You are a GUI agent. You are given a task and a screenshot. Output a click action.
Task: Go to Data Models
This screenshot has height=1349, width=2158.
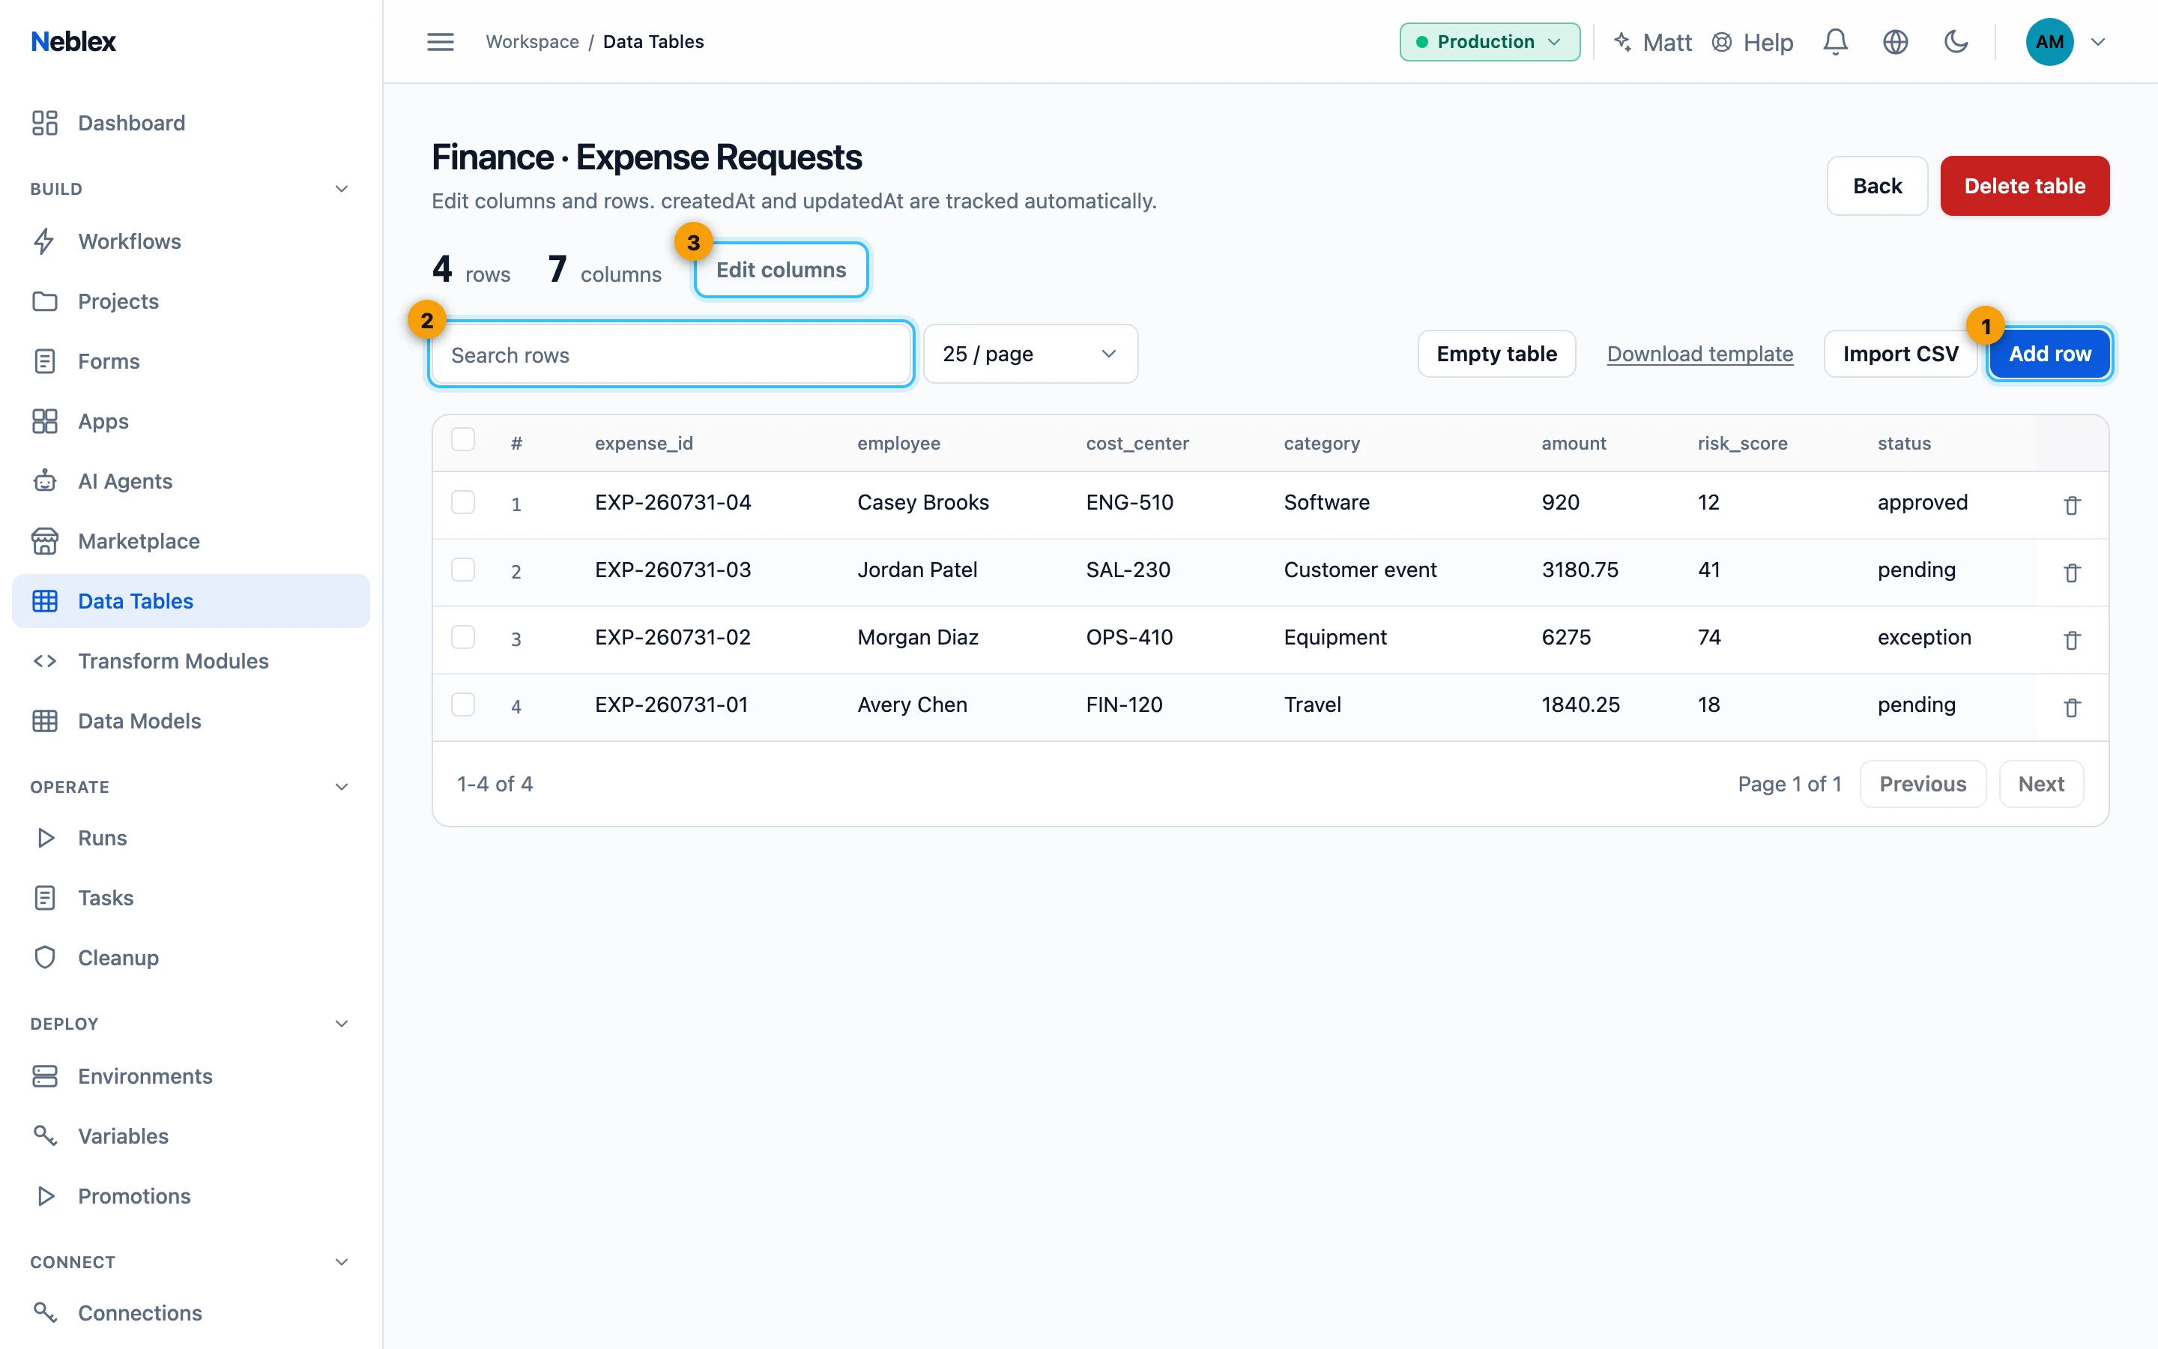(x=191, y=721)
